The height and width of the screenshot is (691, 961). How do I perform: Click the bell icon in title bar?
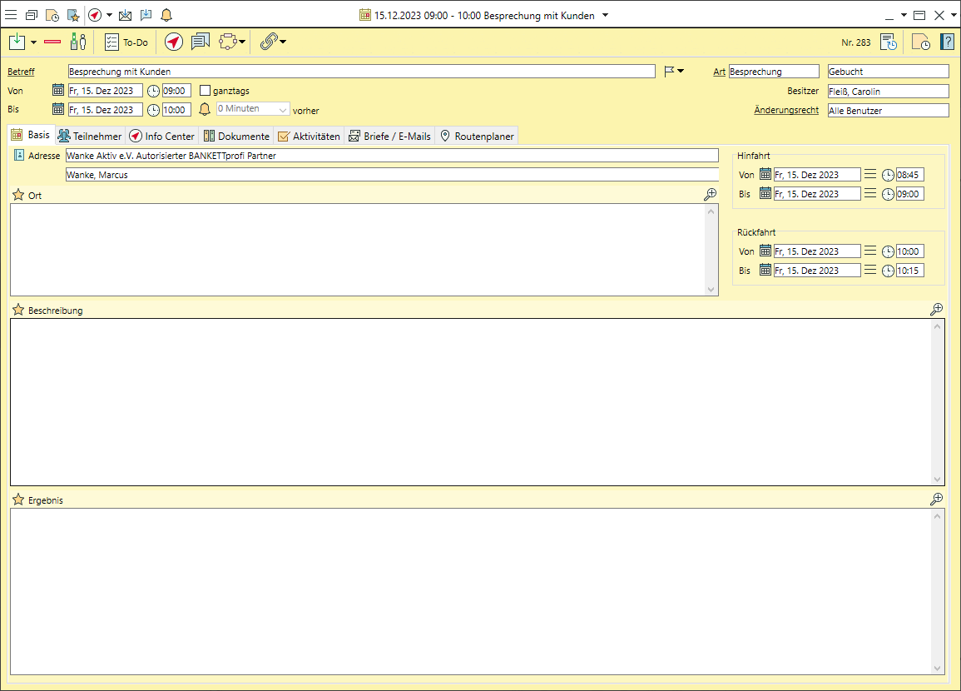click(166, 15)
